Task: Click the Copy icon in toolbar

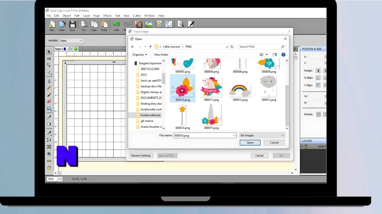Action: coord(94,25)
